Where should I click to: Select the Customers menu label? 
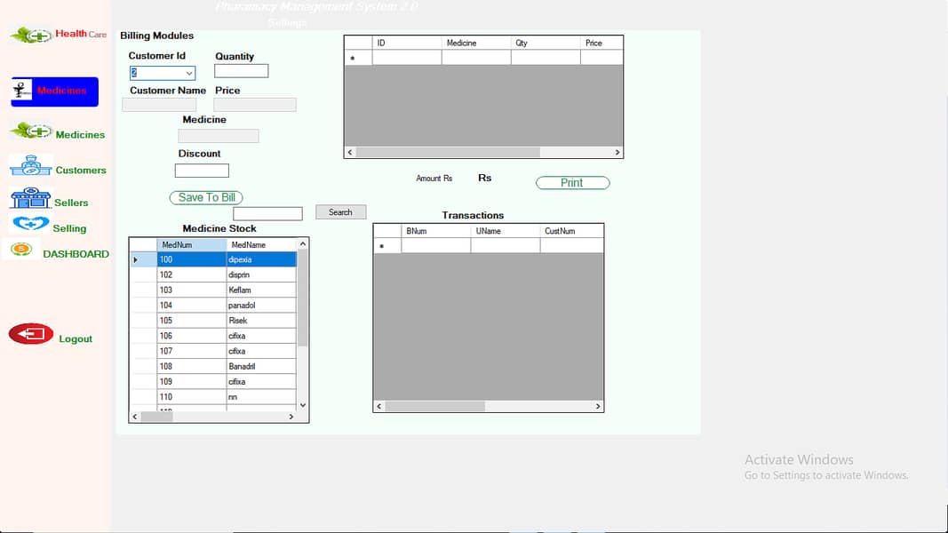(80, 171)
